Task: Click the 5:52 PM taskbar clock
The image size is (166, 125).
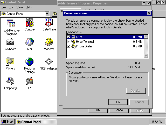Action: point(157,122)
